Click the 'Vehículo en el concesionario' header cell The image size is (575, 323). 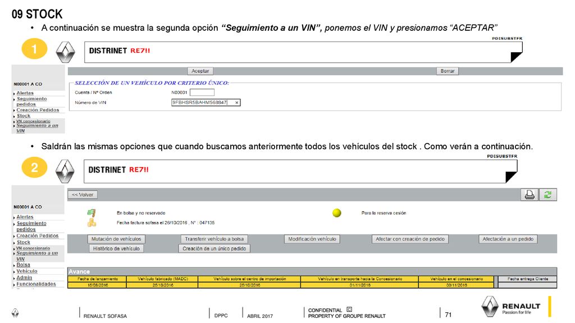[x=457, y=279]
